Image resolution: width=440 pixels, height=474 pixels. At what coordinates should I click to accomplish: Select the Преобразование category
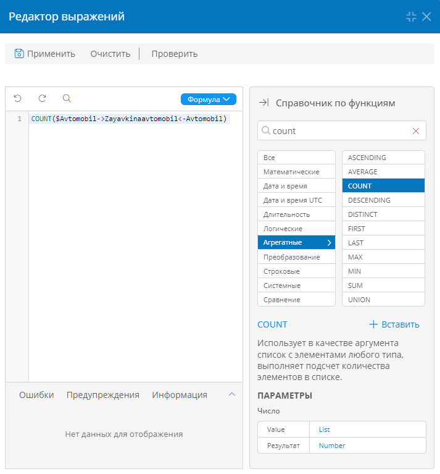[296, 257]
